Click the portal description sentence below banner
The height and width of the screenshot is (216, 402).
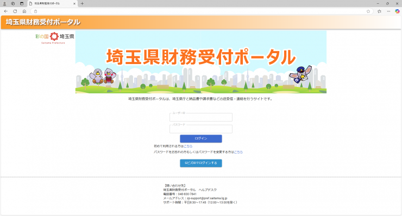pos(200,99)
